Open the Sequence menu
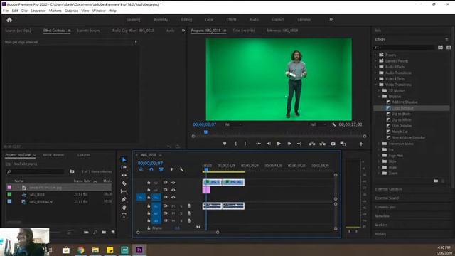Viewport: 455px width, 256px height. click(38, 11)
